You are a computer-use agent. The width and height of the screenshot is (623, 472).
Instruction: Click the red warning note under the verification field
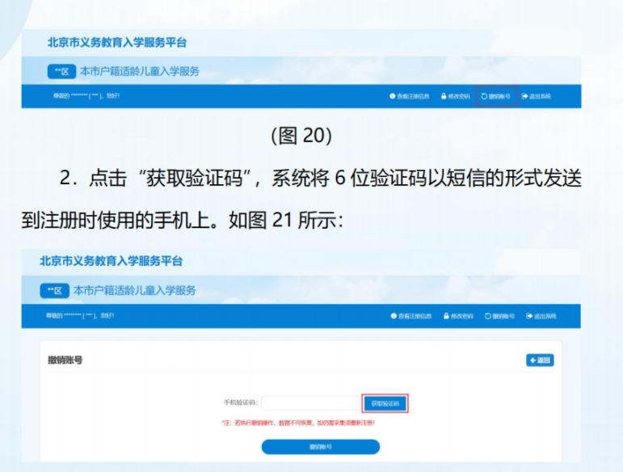click(x=298, y=423)
